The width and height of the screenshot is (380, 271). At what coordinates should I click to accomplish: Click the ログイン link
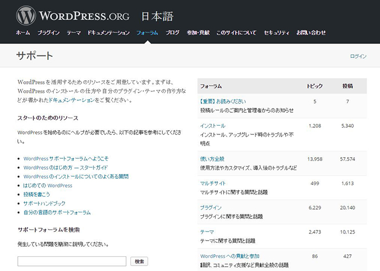358,56
